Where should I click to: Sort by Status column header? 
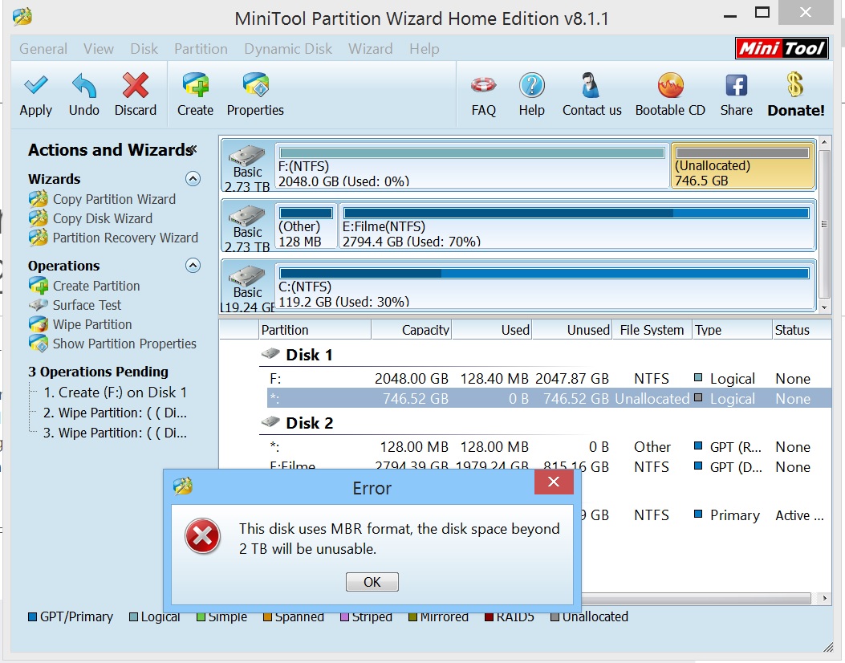(802, 330)
